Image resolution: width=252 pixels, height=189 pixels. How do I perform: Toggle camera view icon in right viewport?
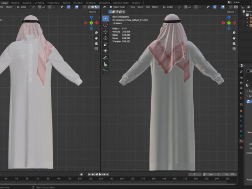[234, 44]
